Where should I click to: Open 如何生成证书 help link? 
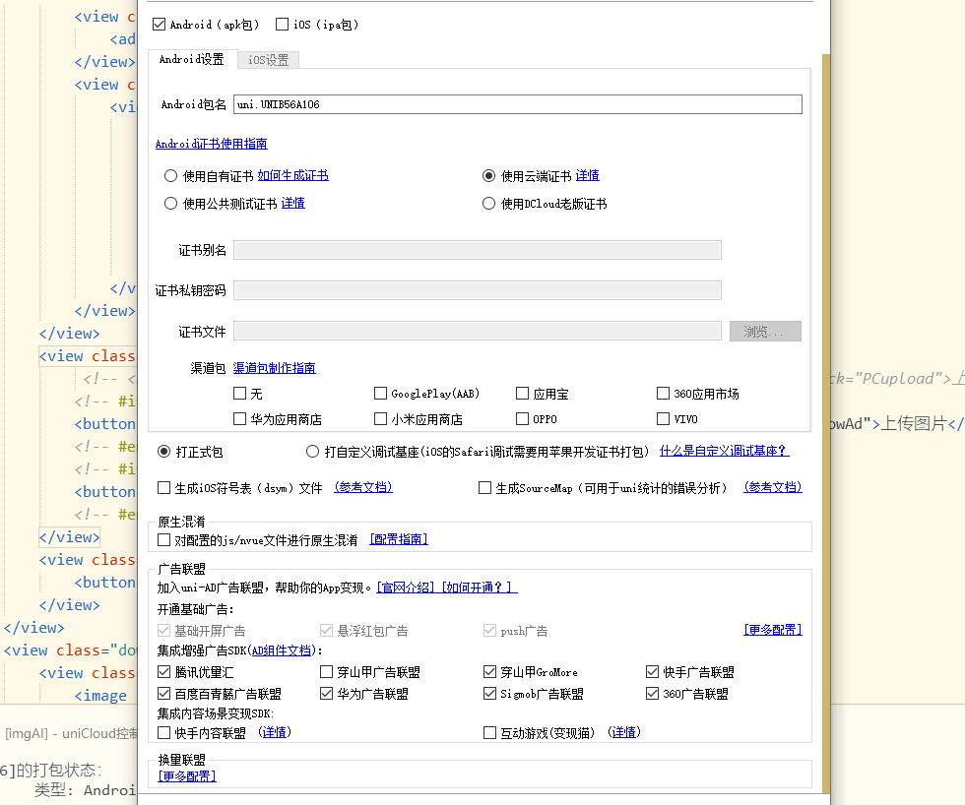[292, 176]
